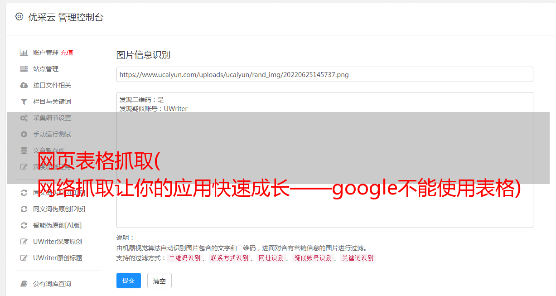Click the gear icon beside 优采云 管理控制台
Image resolution: width=556 pixels, height=296 pixels.
click(19, 17)
